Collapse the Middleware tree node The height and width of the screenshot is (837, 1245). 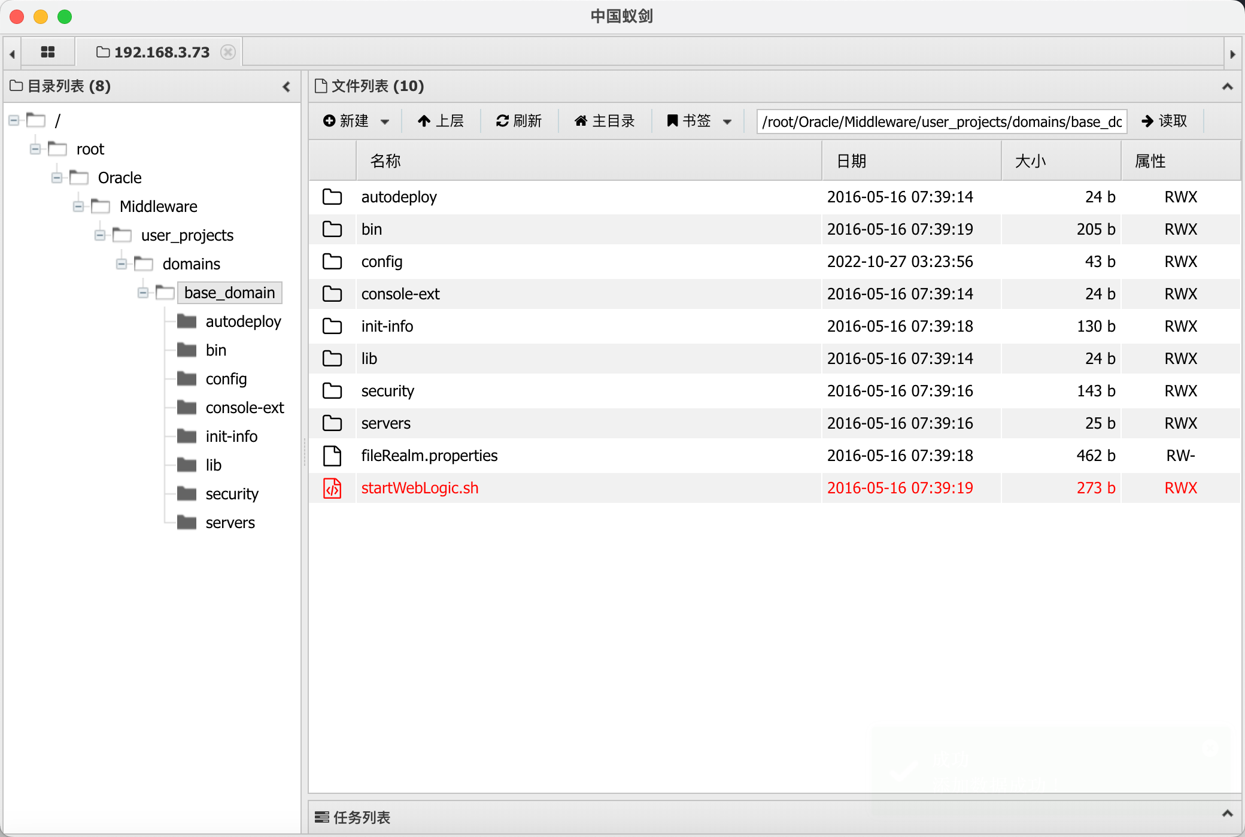(x=78, y=207)
